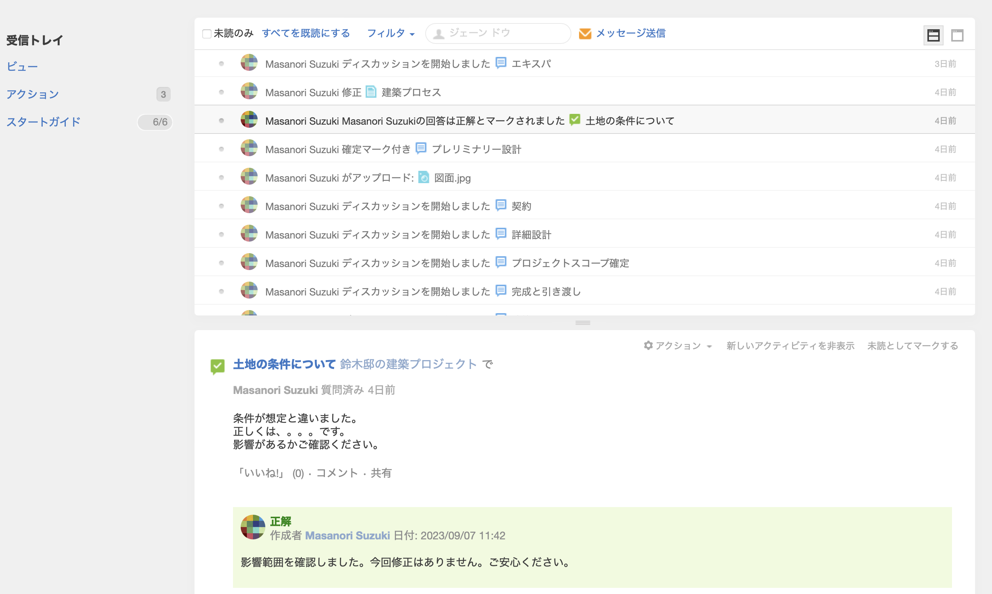Click the pane resize handle between lists

583,323
